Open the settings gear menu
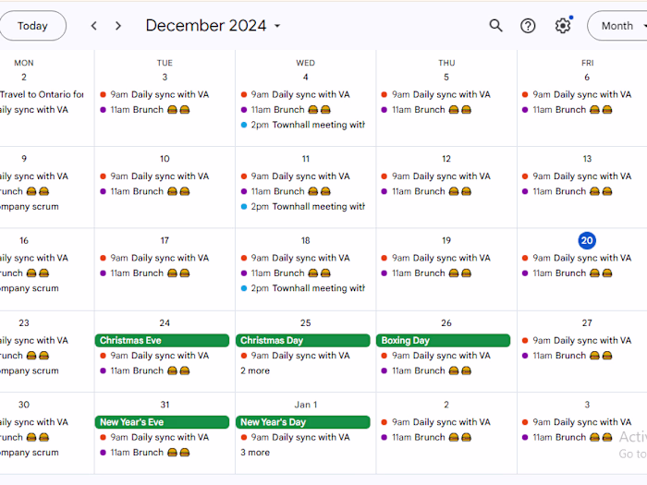The image size is (647, 485). coord(562,26)
